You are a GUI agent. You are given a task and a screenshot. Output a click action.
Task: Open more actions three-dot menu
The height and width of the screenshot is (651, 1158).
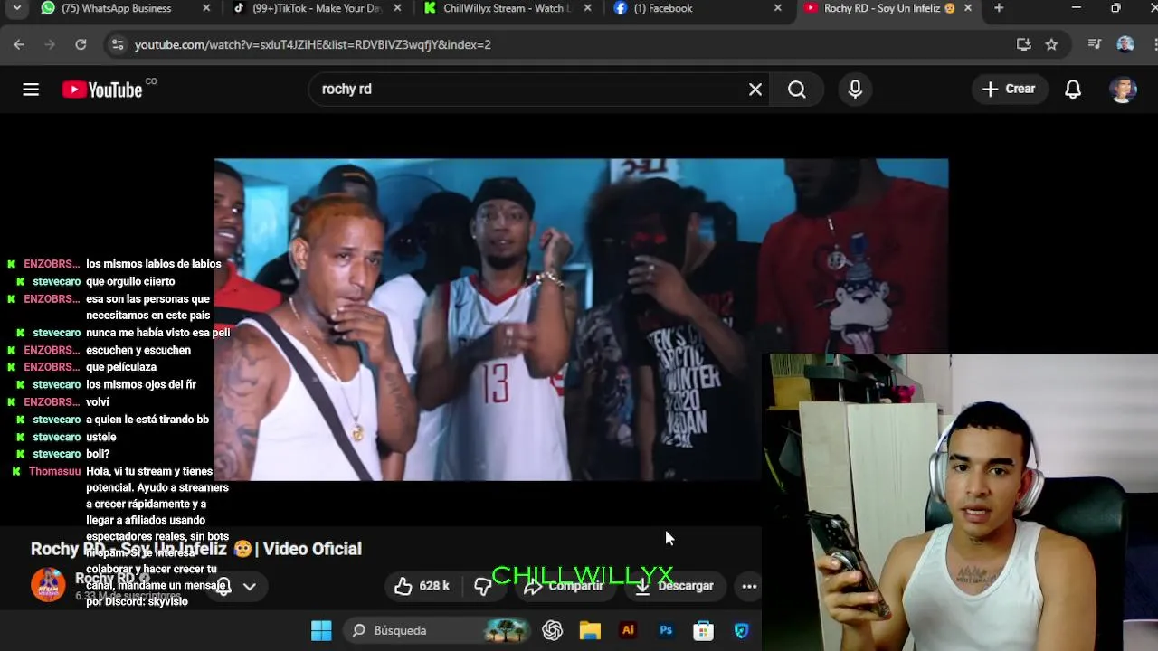coord(749,586)
